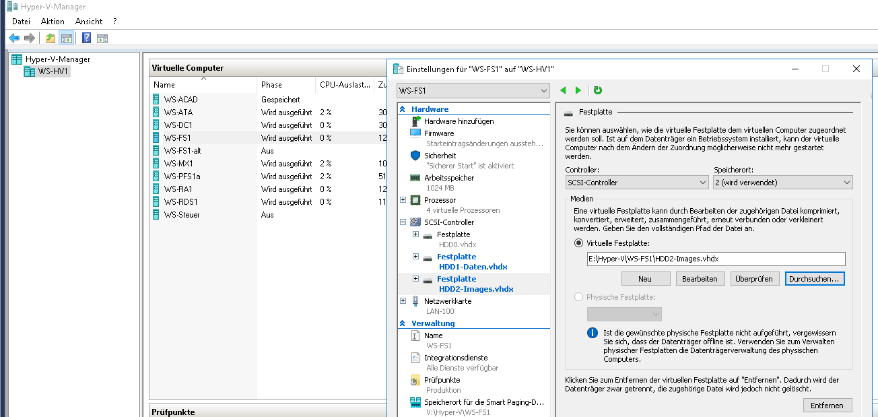Sort by the Phase column header

pos(287,85)
